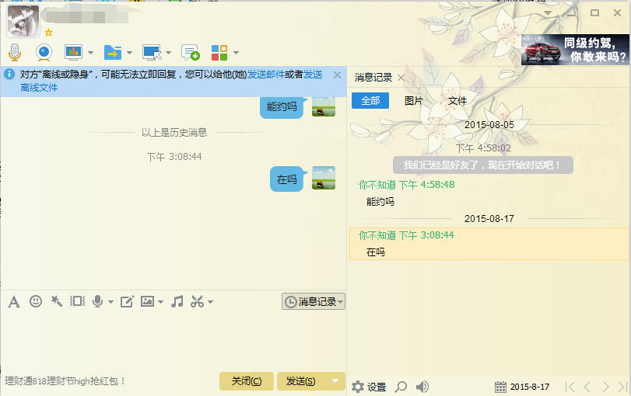Image resolution: width=631 pixels, height=396 pixels.
Task: Click the 发送邮件 link
Action: pyautogui.click(x=265, y=75)
